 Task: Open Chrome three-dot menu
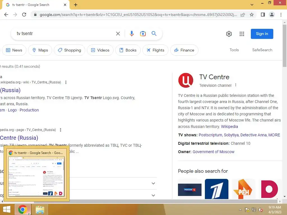point(281,15)
